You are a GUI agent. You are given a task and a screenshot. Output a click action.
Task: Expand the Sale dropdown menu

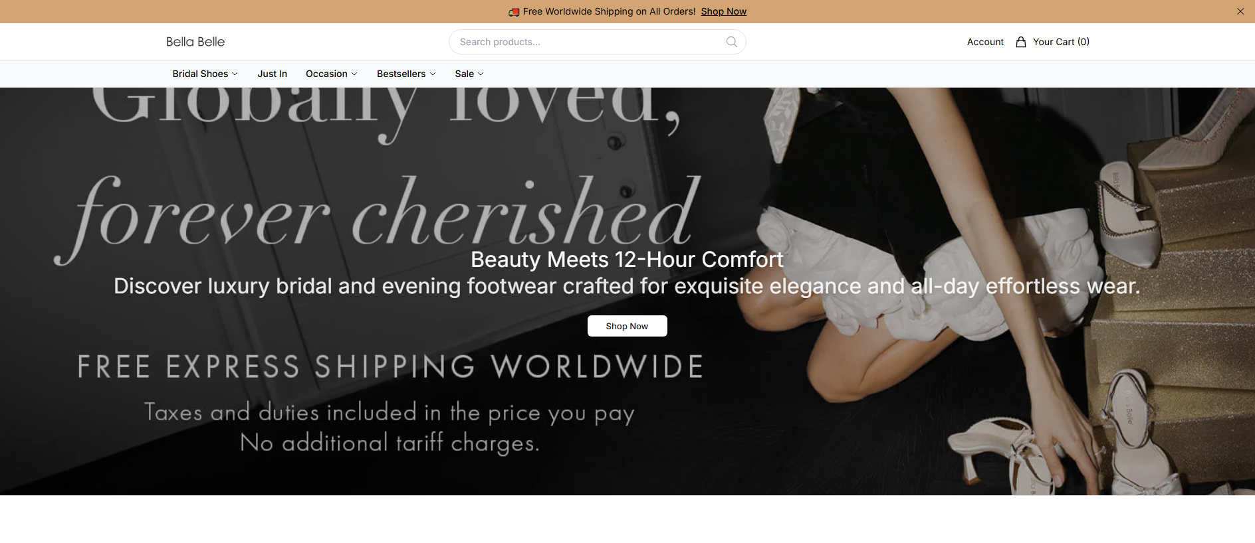click(469, 74)
